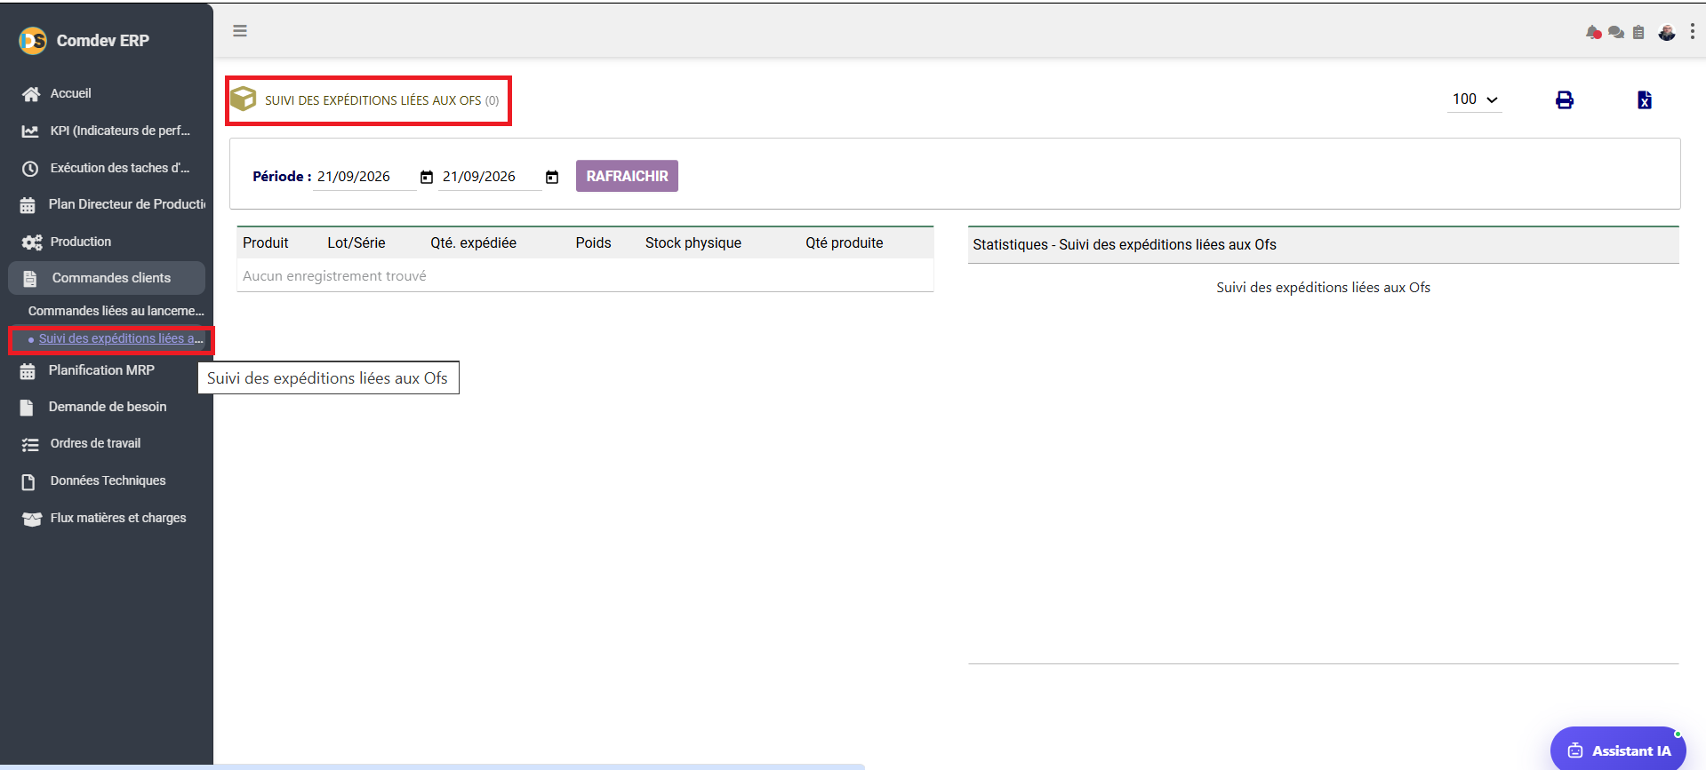Open the Assistant IA button
Screen dimensions: 1706x770
pos(1618,750)
